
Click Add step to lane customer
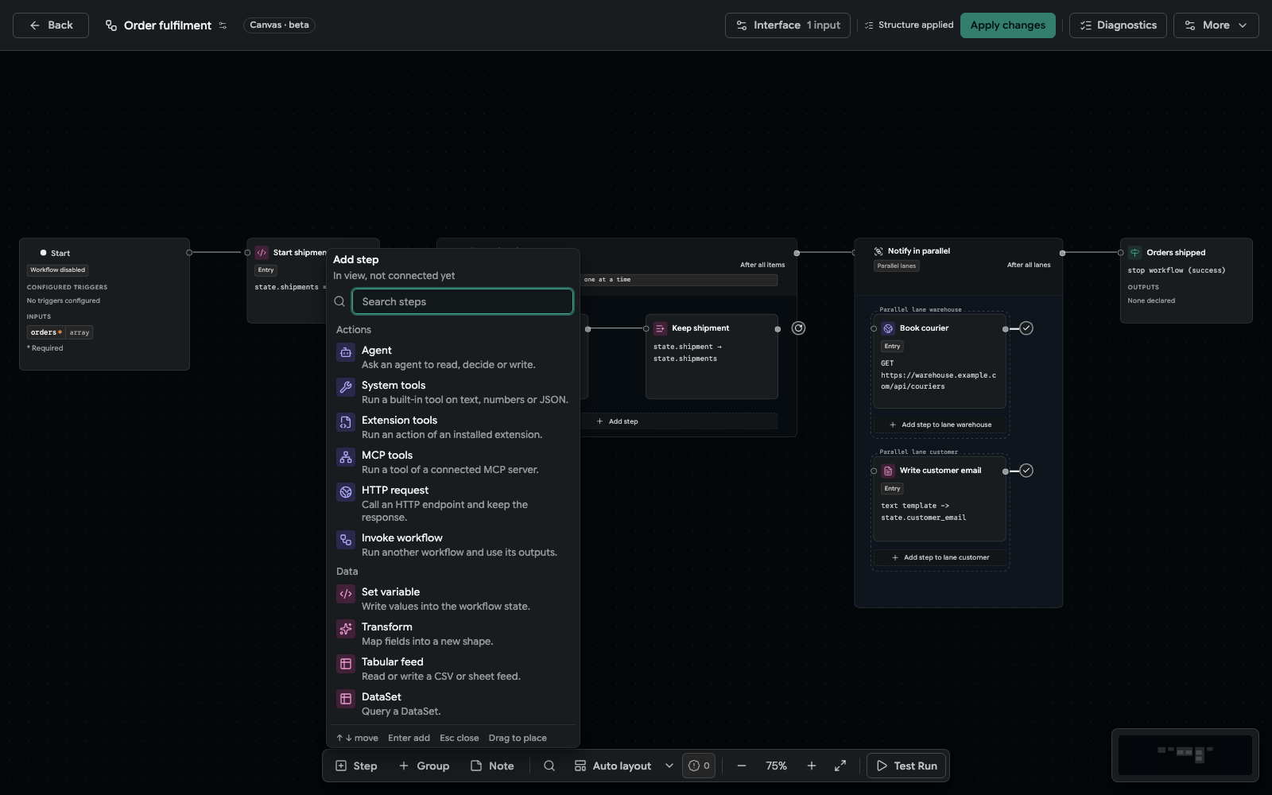tap(941, 557)
